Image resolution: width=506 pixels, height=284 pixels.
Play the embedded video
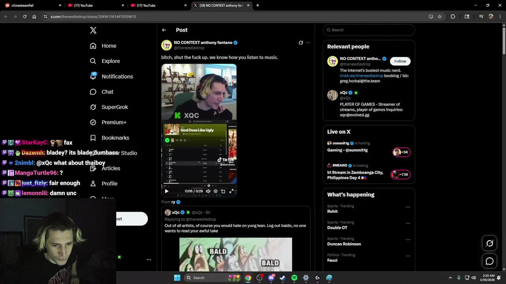[166, 191]
